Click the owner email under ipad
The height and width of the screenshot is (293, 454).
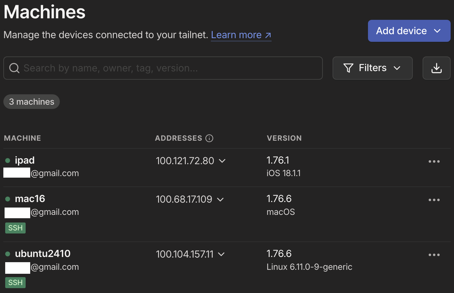(41, 173)
